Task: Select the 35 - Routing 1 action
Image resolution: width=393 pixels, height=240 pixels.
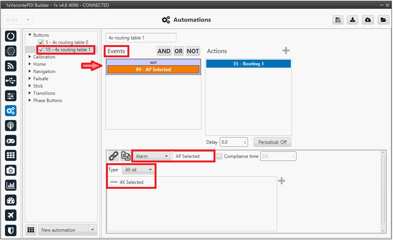Action: (248, 63)
